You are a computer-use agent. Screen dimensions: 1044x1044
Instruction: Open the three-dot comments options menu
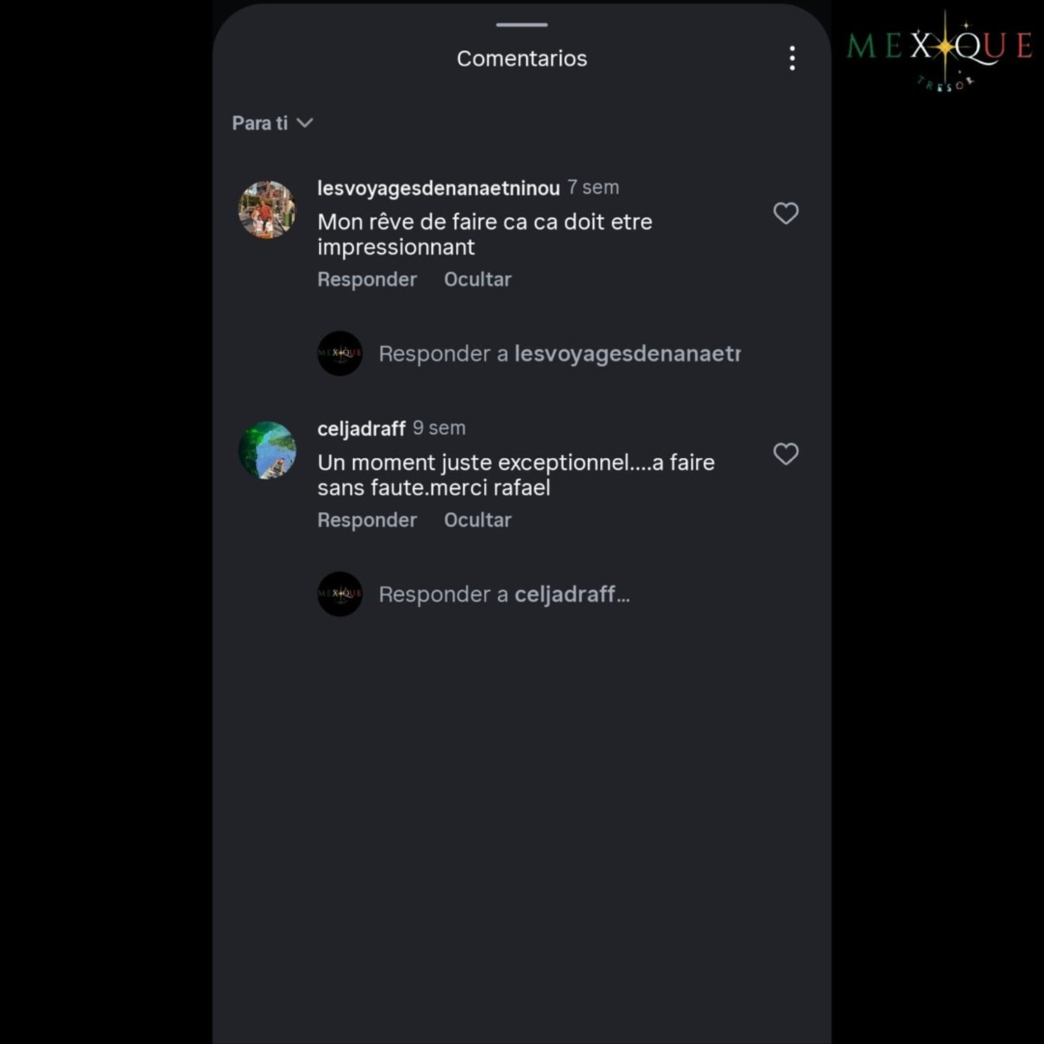click(x=792, y=58)
